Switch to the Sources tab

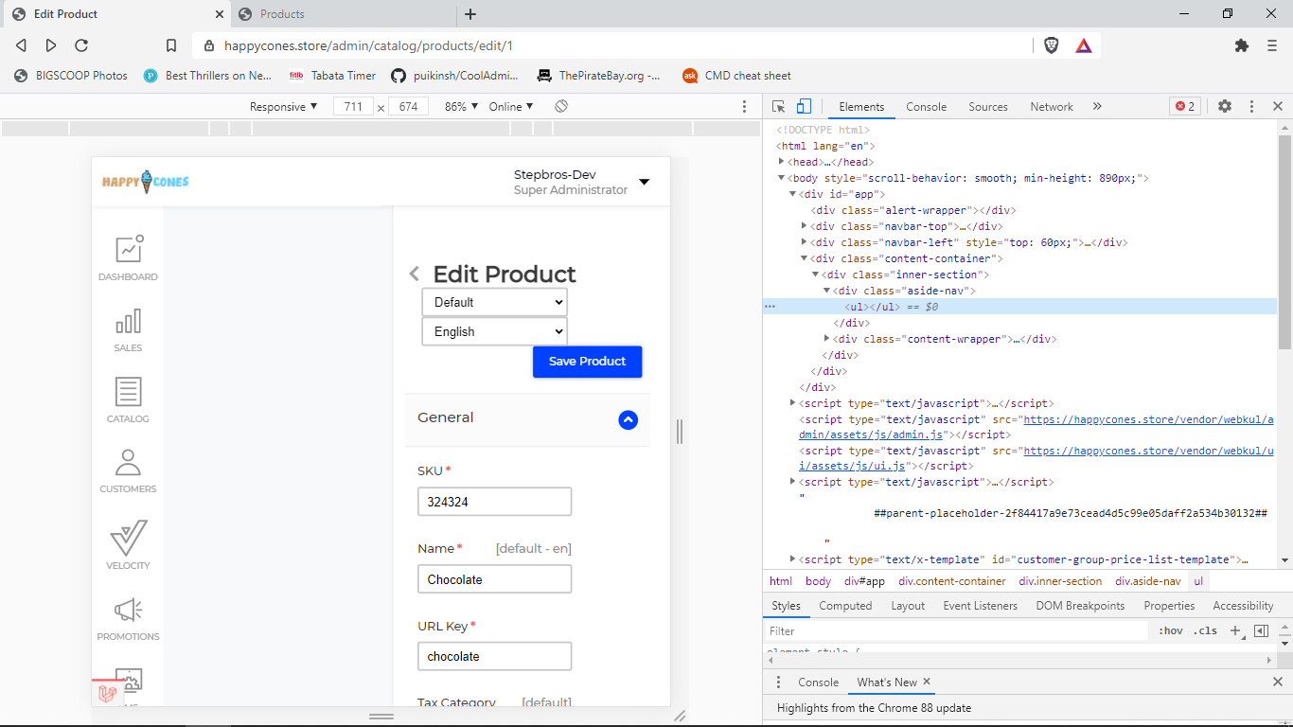(x=988, y=107)
